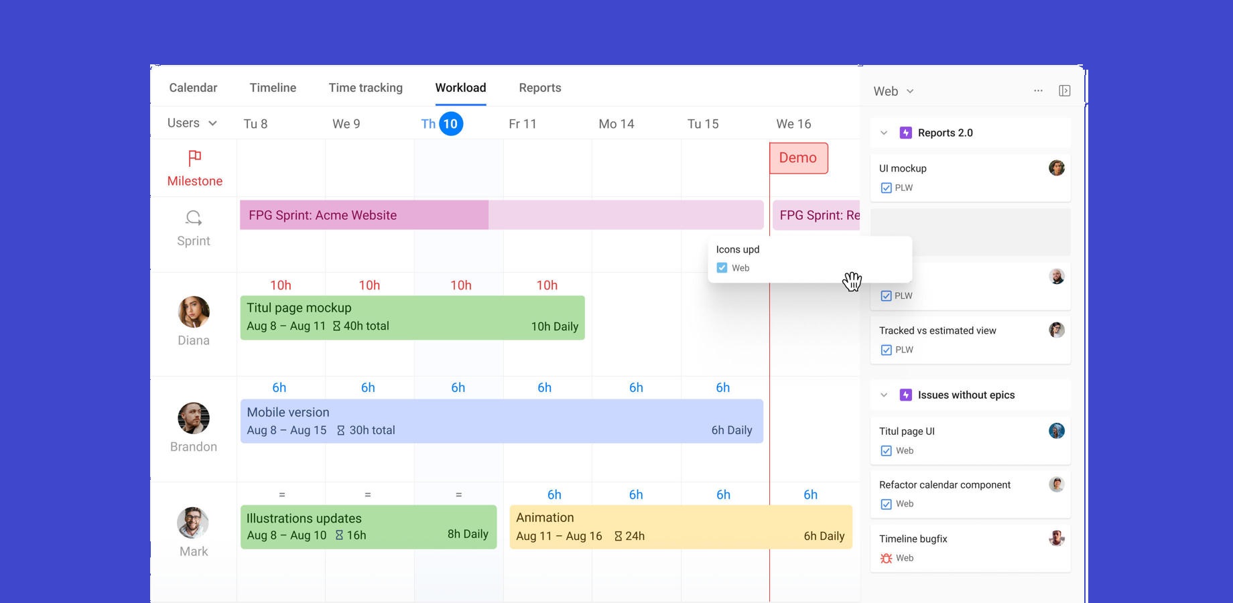The image size is (1233, 603).
Task: Collapse the Reports 2.0 epic section
Action: (884, 132)
